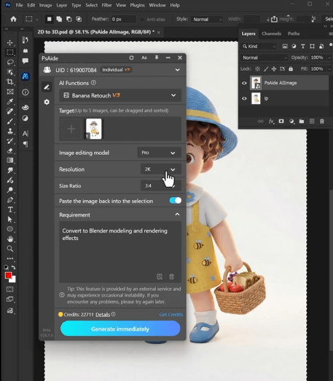Select the target image thumbnail
The width and height of the screenshot is (333, 381).
(94, 129)
